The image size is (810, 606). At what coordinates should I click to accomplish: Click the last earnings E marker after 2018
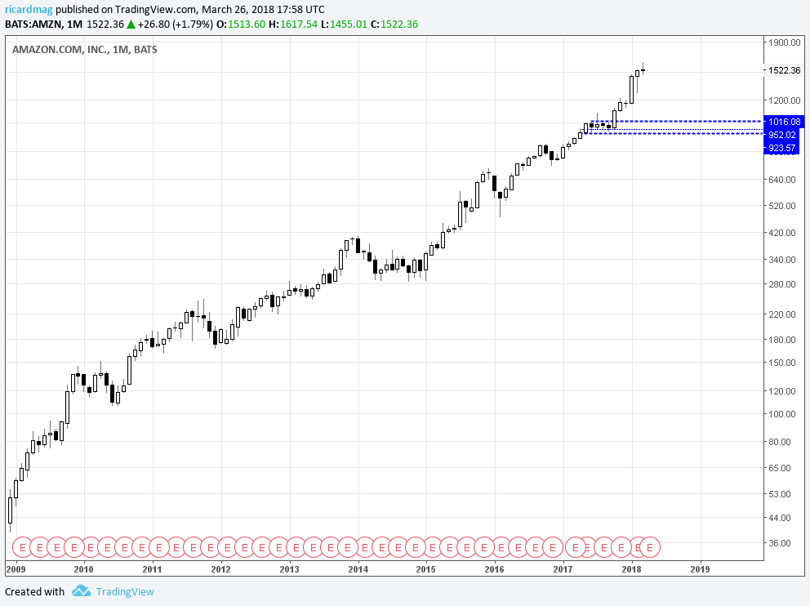coord(651,547)
